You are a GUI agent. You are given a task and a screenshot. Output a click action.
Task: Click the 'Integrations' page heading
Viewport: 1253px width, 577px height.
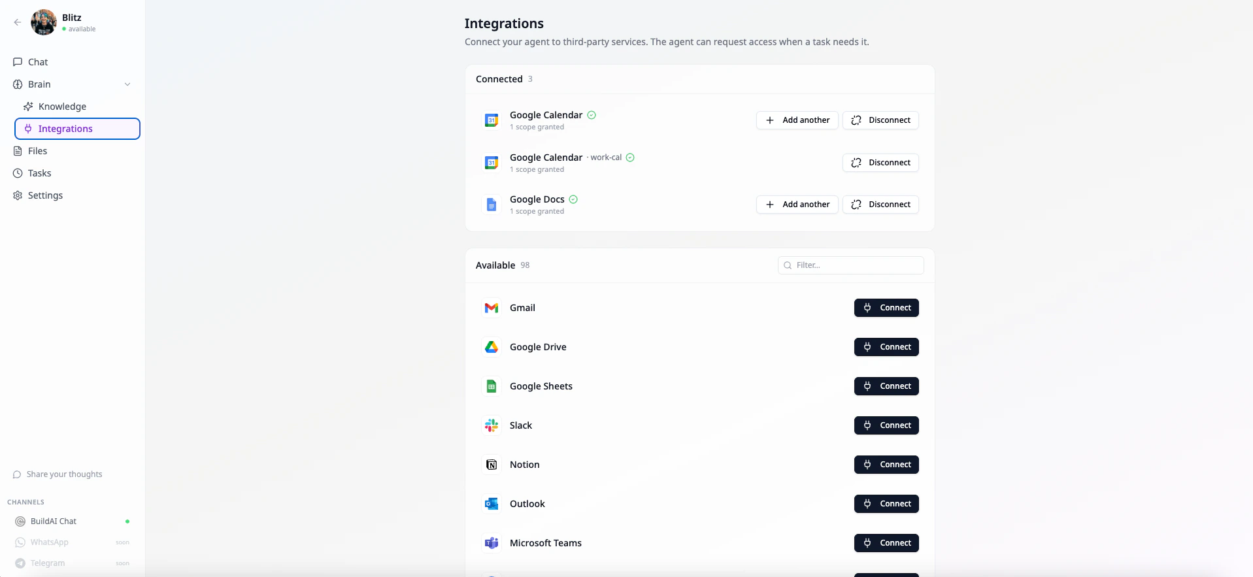click(504, 24)
